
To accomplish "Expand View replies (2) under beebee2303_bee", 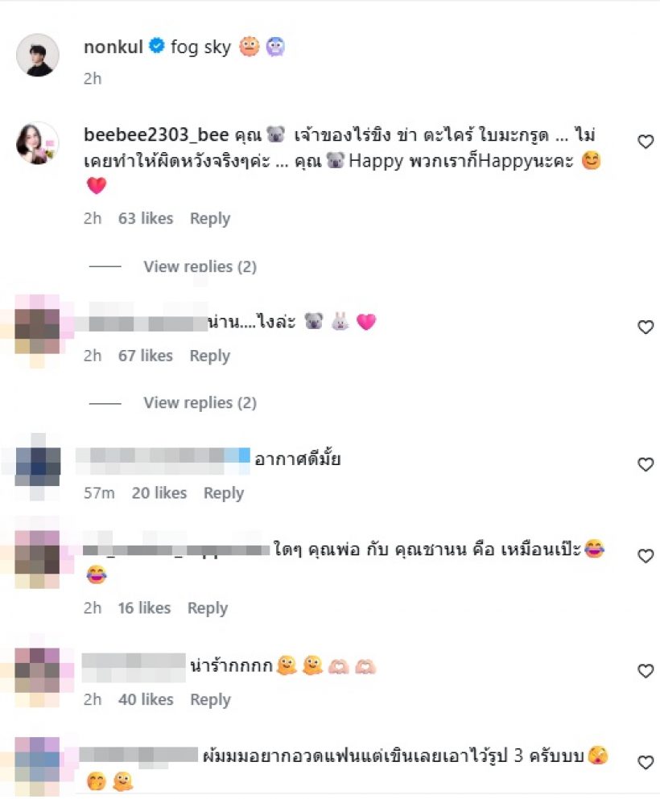I will 200,266.
